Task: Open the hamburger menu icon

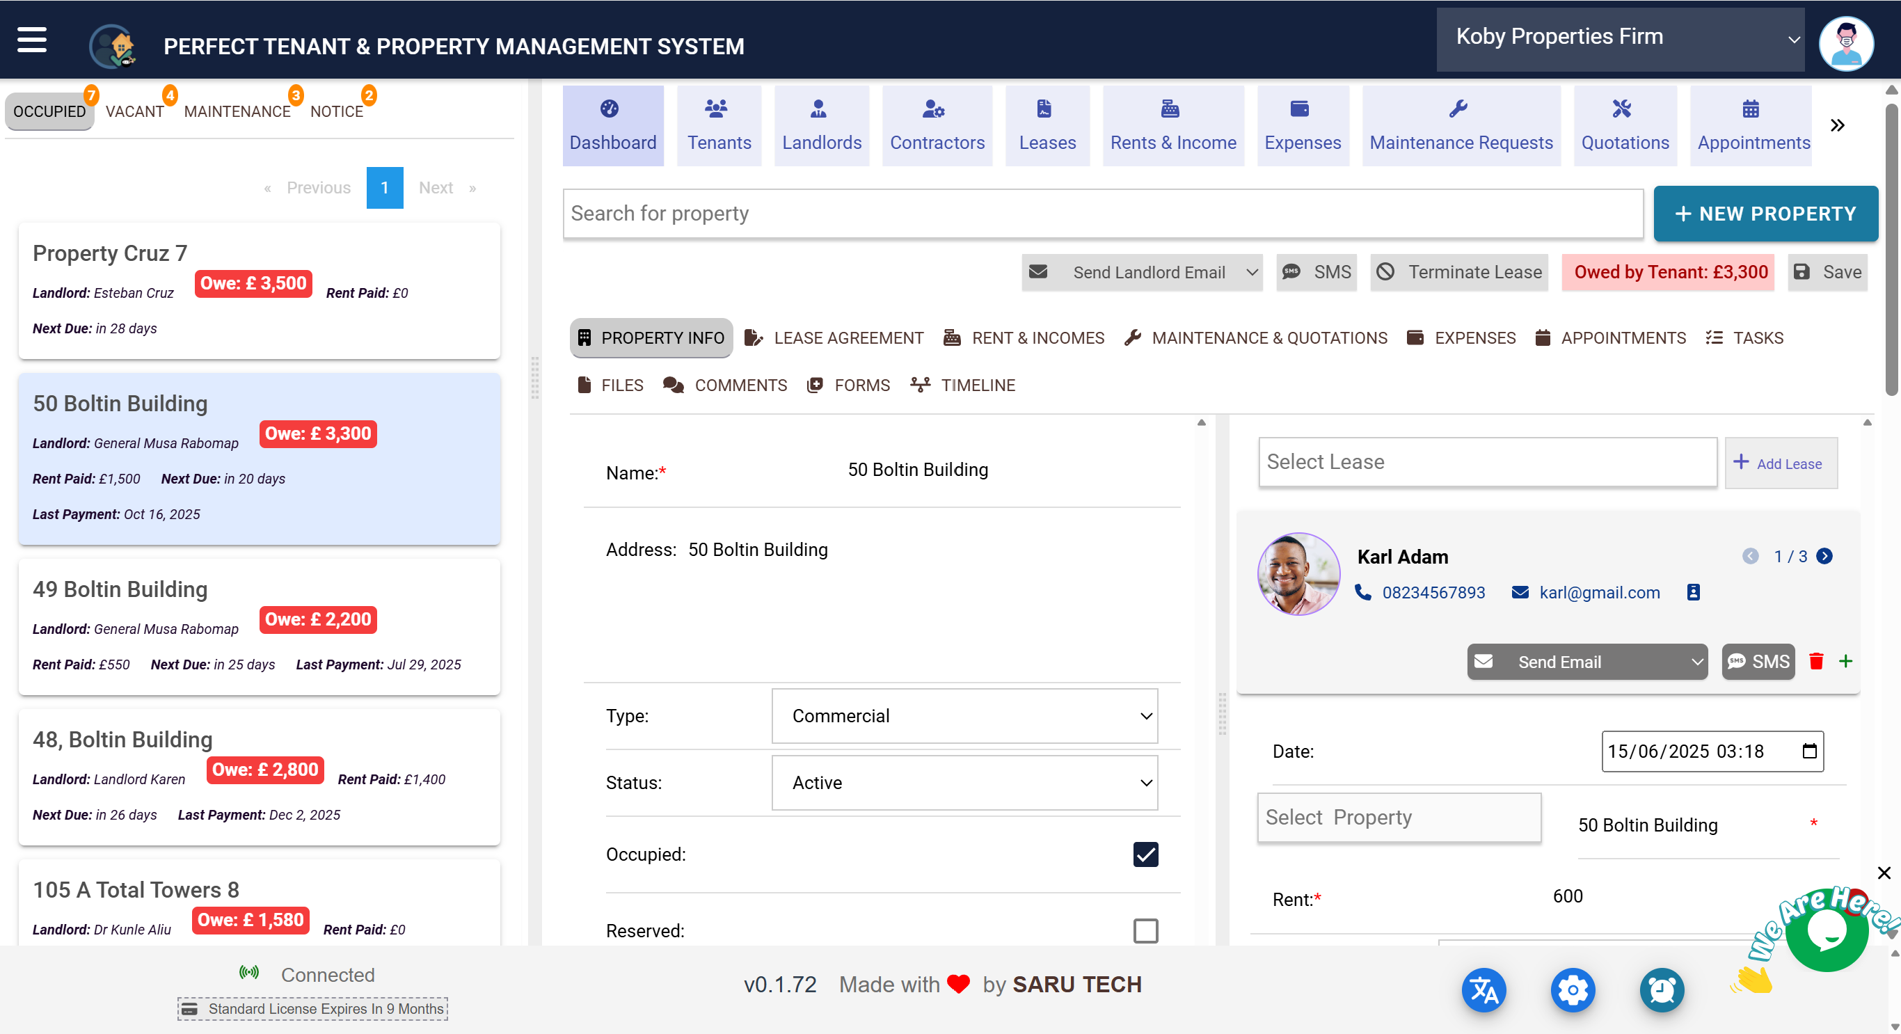Action: click(x=32, y=40)
